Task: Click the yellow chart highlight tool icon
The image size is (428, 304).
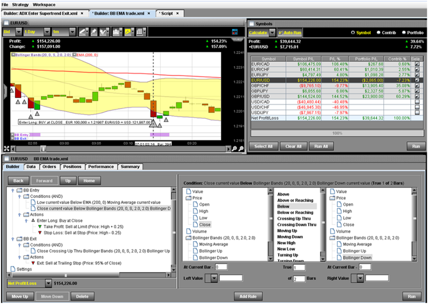Action: click(x=128, y=30)
